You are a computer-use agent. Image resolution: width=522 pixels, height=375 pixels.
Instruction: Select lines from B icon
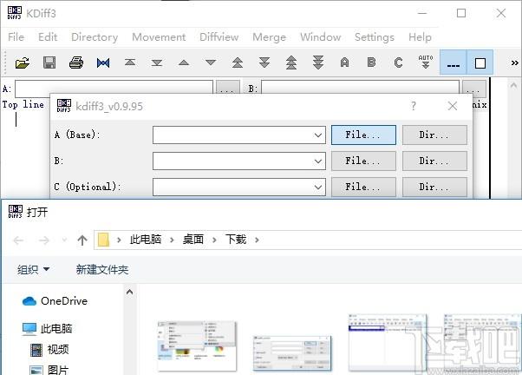pyautogui.click(x=371, y=62)
